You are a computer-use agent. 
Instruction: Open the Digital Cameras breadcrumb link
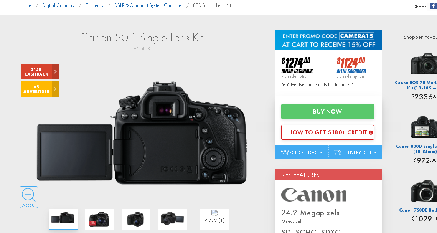pos(58,5)
